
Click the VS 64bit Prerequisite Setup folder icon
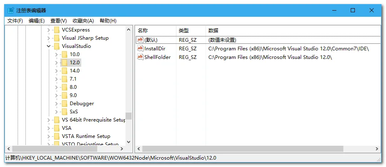click(x=57, y=120)
